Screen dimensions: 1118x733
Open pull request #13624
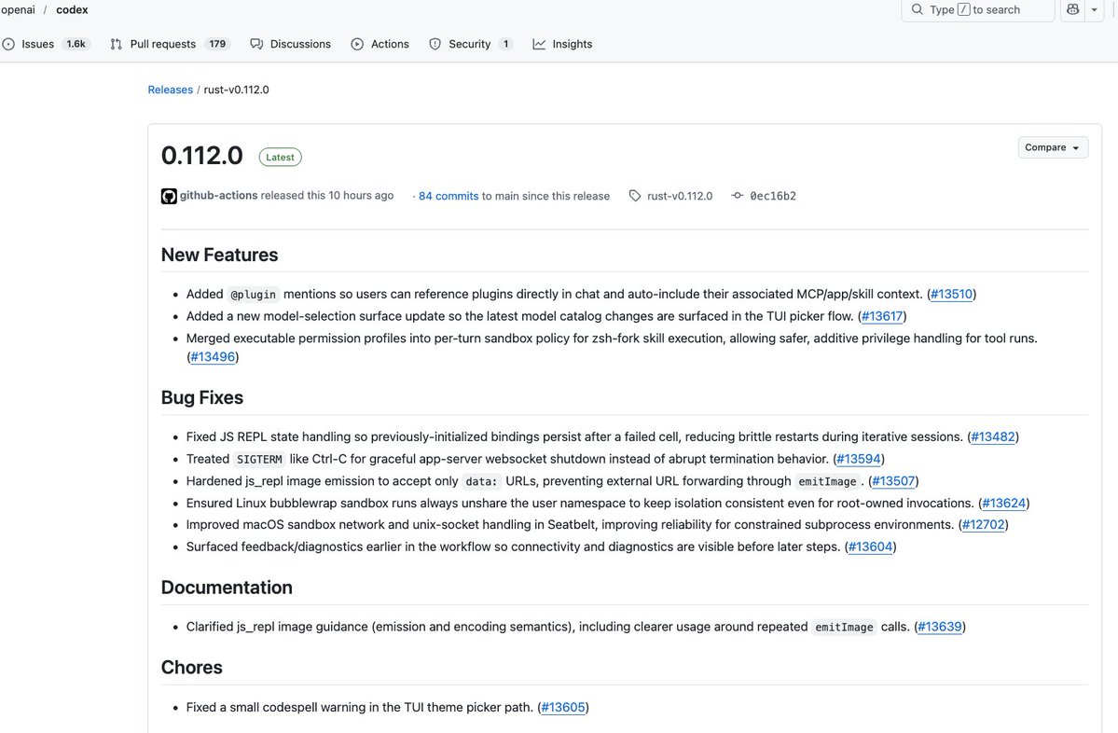[x=1004, y=503]
